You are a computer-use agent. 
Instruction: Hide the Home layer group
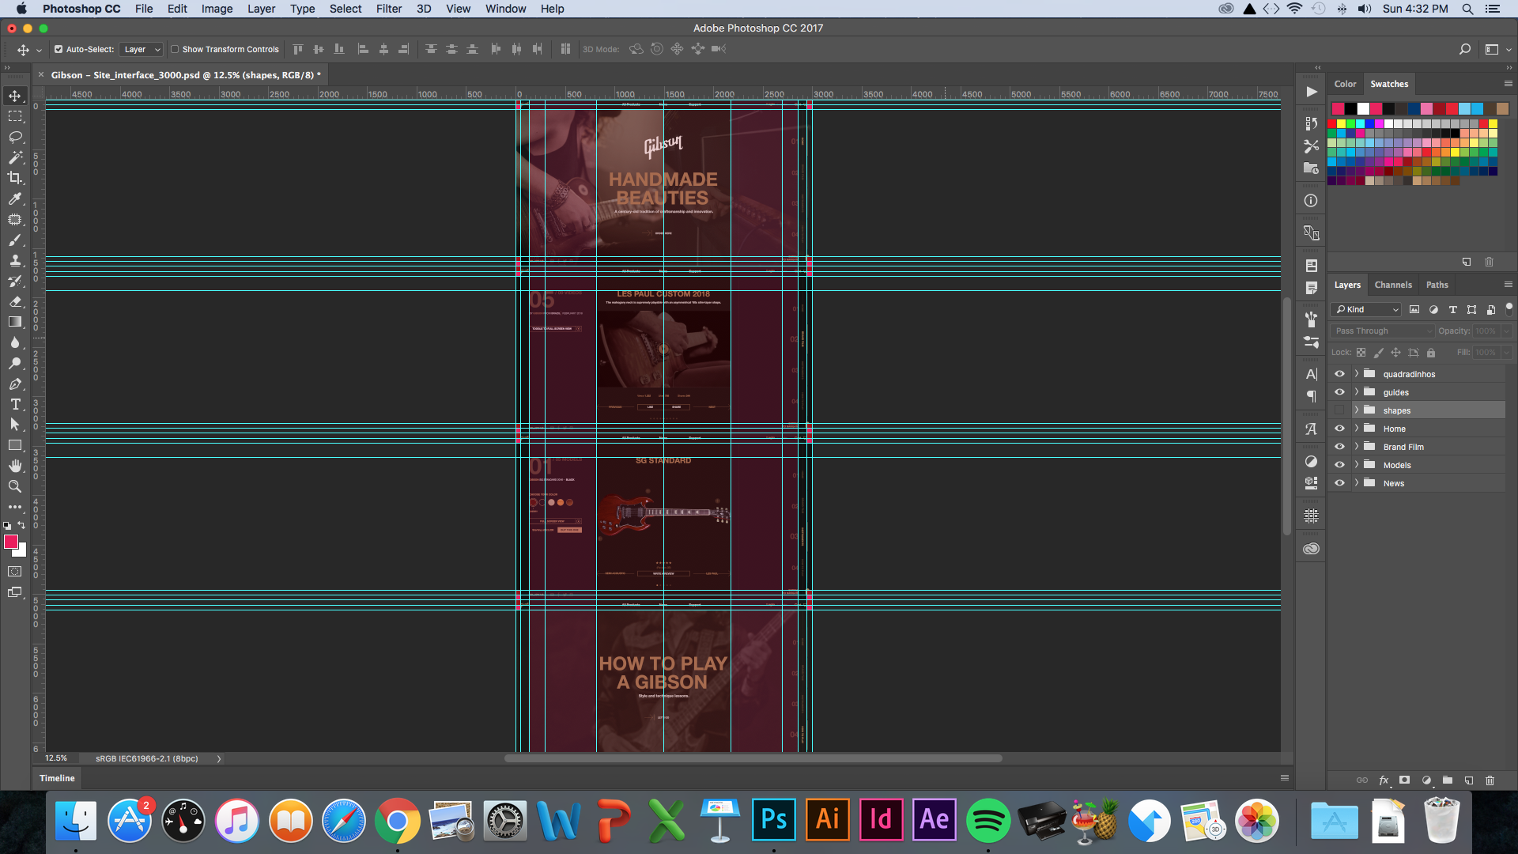[x=1339, y=429]
